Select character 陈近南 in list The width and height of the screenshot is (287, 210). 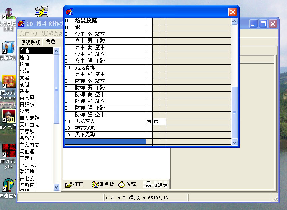click(x=36, y=185)
